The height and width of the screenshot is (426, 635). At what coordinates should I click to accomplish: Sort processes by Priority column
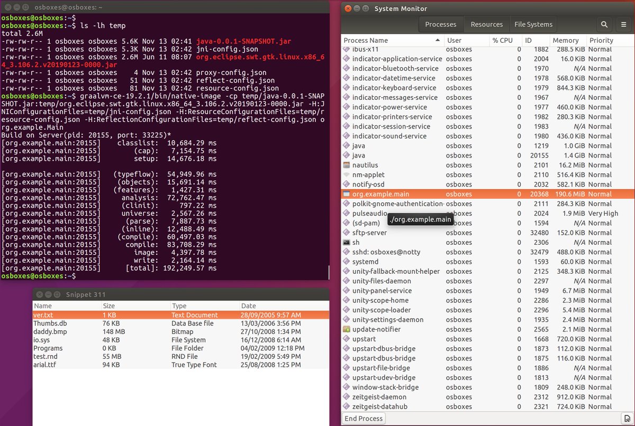click(610, 40)
